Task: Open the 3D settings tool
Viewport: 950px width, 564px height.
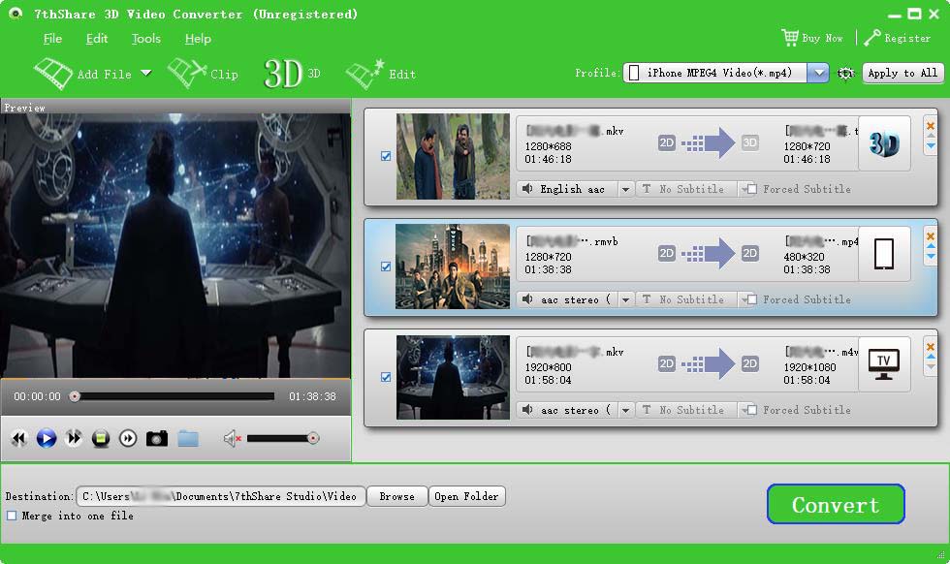Action: pos(286,73)
